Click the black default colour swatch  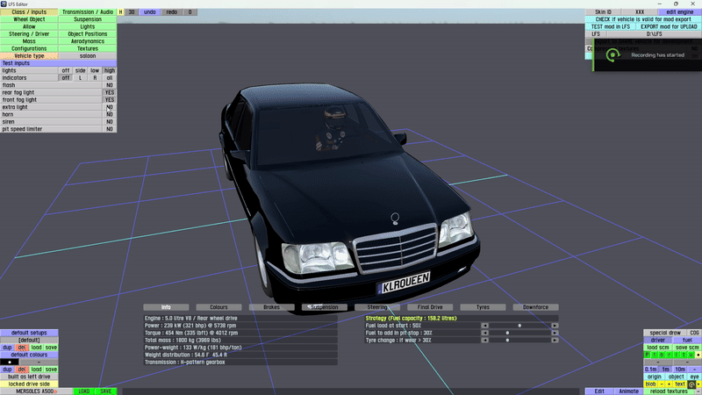tap(10, 362)
